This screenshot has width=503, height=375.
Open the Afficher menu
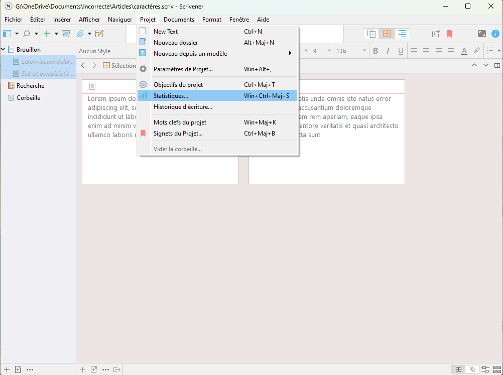point(89,20)
